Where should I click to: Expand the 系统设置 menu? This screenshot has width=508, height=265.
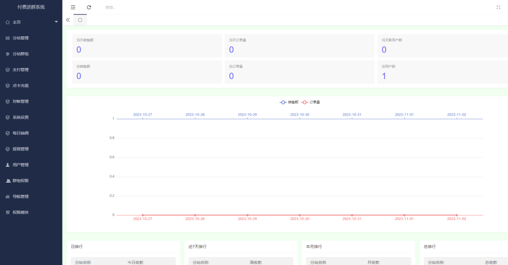point(20,117)
